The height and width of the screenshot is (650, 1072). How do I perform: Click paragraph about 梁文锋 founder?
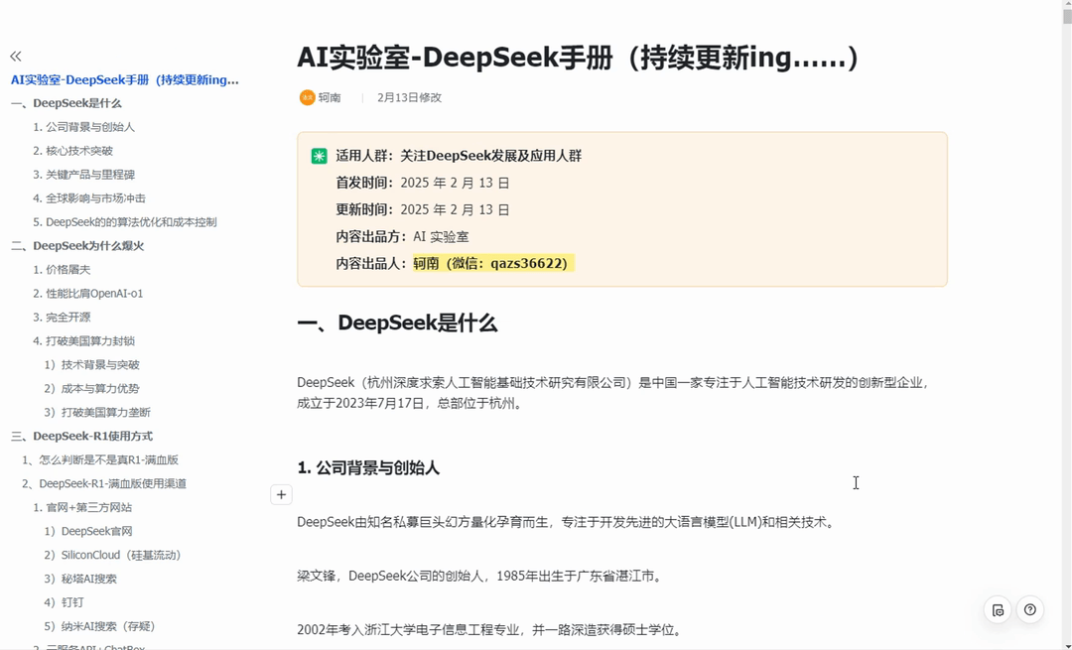pos(480,577)
